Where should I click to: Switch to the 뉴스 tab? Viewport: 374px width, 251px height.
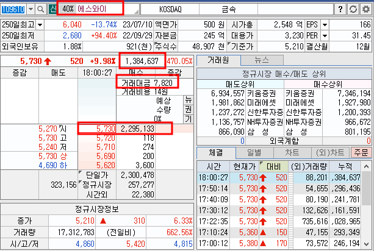pos(262,60)
